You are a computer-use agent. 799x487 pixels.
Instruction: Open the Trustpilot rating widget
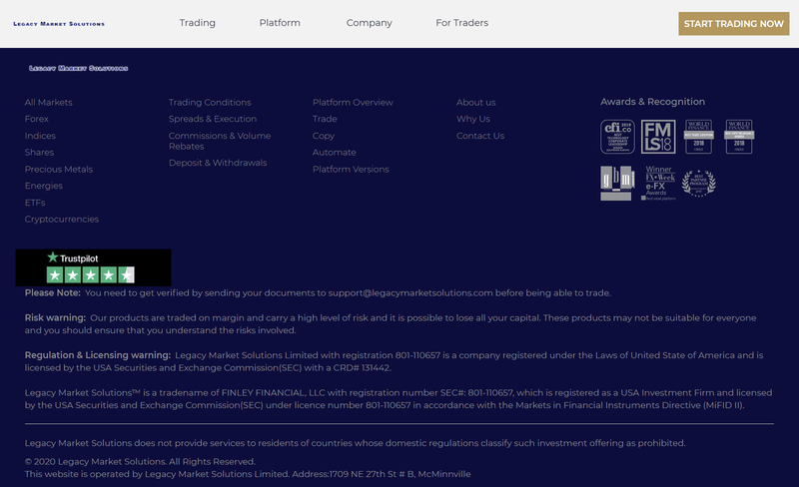(x=93, y=267)
